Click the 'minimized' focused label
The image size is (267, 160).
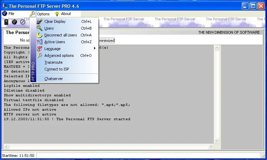[107, 41]
